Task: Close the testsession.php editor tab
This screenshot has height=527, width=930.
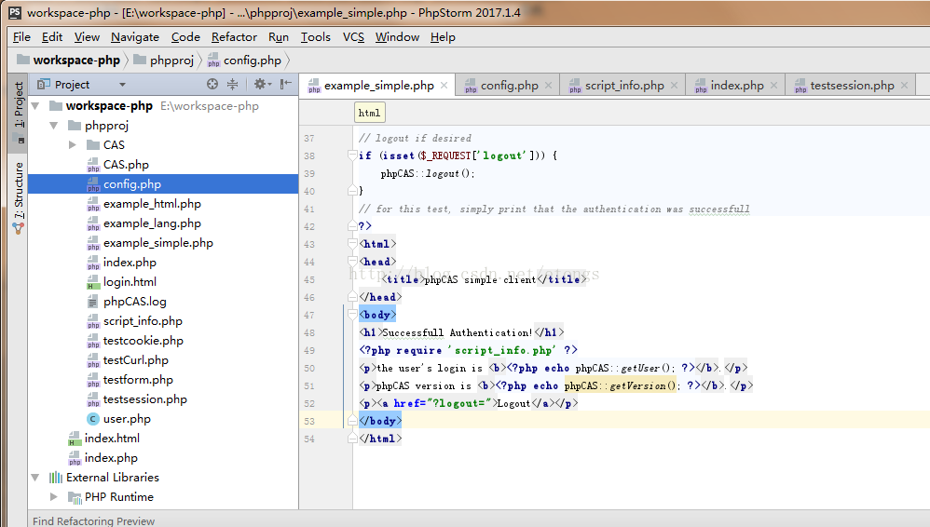Action: [x=904, y=86]
